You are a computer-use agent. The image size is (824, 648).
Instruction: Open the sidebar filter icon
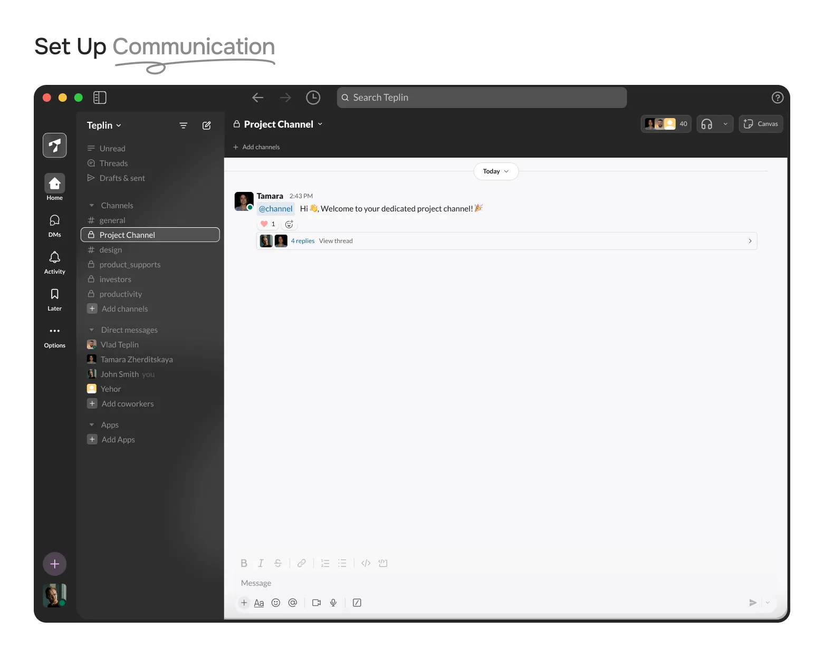coord(184,125)
